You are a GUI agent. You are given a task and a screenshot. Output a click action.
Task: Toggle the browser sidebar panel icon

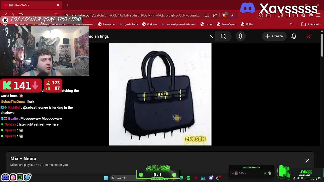pos(288,15)
